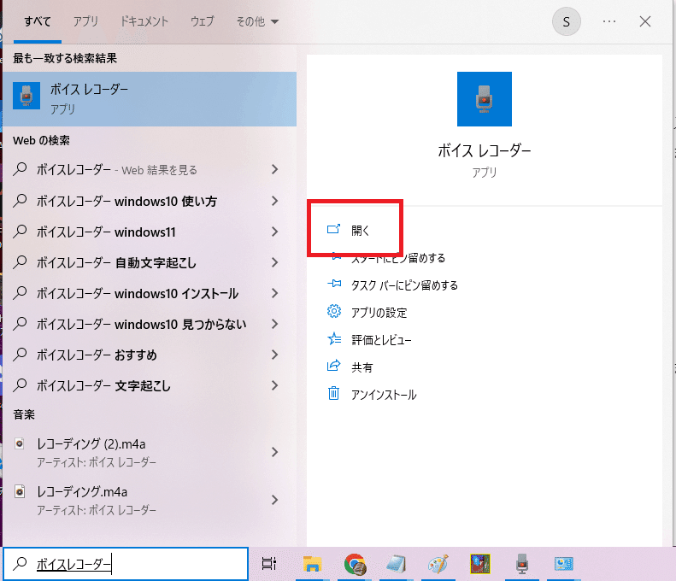Expand arrow for レコーディング (2).m4a
Viewport: 676px width, 581px height.
pos(274,452)
